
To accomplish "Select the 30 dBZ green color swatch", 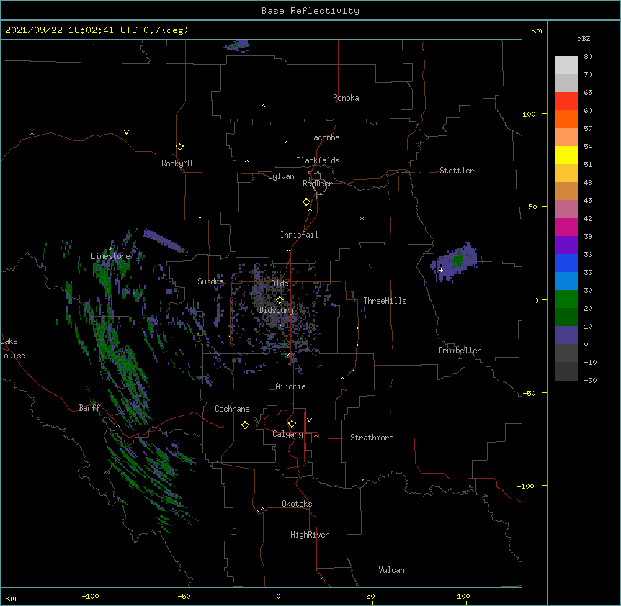I will [566, 299].
